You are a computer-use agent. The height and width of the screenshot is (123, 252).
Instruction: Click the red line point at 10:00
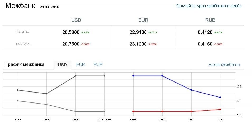click(162, 111)
